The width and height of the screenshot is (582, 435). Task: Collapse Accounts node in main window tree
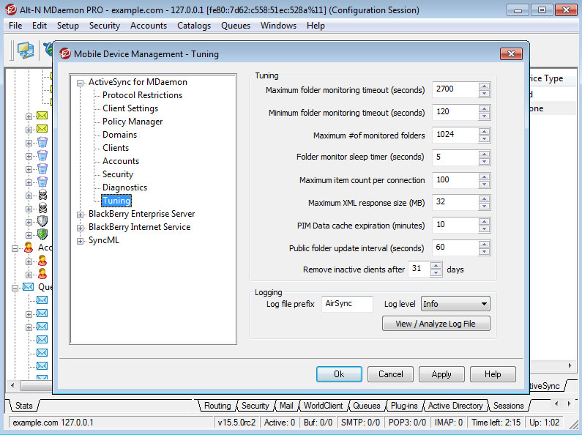coord(15,248)
